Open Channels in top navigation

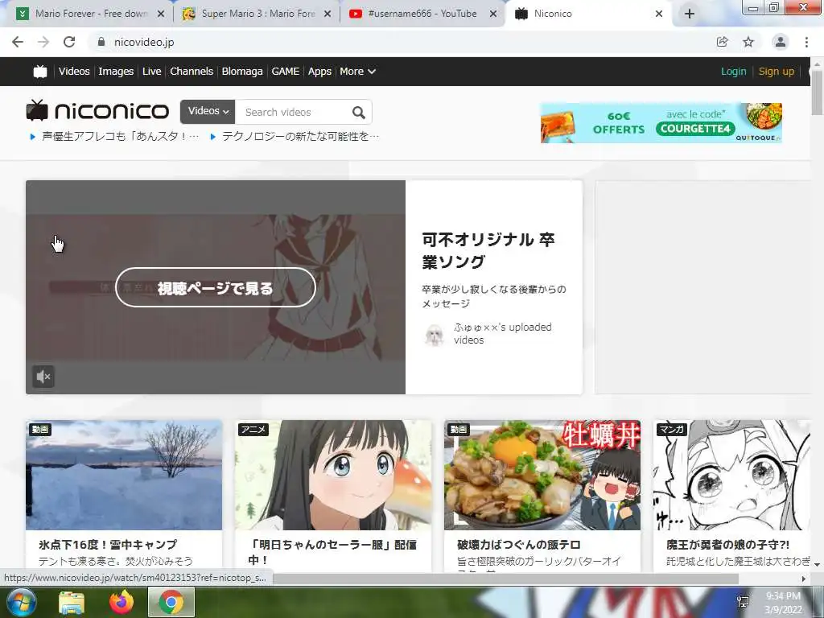point(192,71)
